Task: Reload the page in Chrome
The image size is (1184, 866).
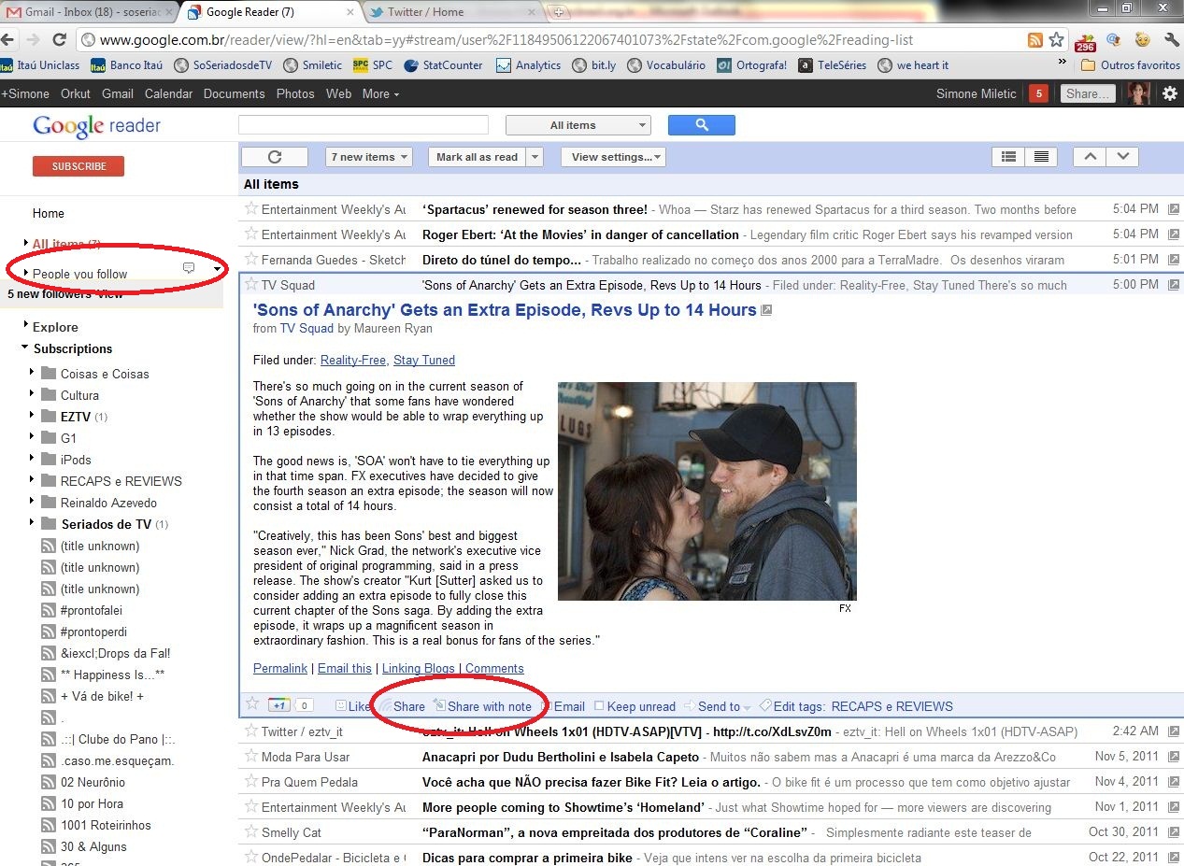Action: point(59,40)
